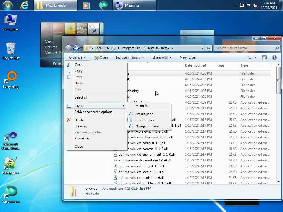The height and width of the screenshot is (212, 283).
Task: Sort by Size column header
Action: 227,65
